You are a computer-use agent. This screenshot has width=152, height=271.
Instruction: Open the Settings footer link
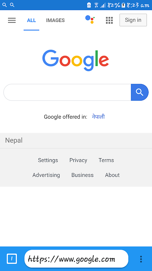[48, 160]
